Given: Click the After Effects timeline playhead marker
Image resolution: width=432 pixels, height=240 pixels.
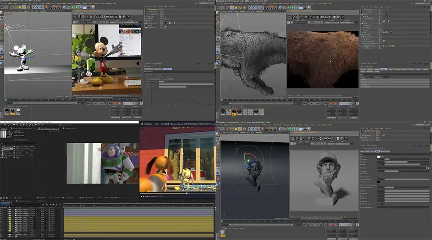Looking at the screenshot, I should click(x=81, y=205).
